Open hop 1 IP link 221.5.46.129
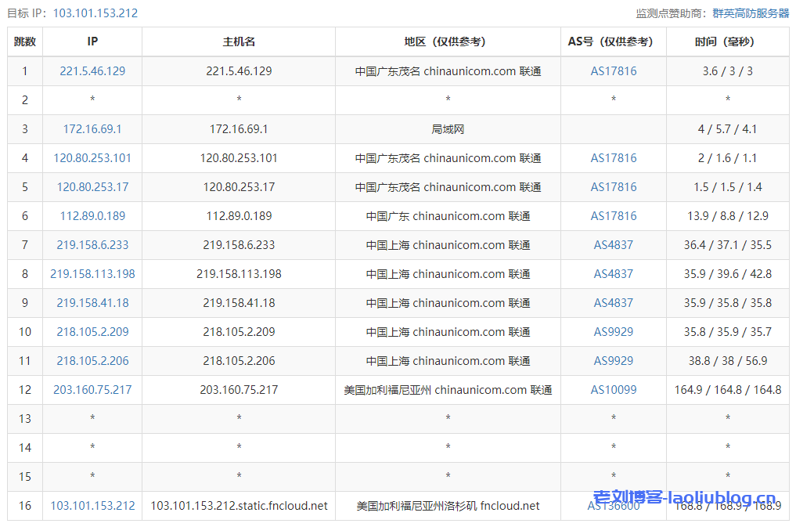The image size is (796, 527). (92, 71)
